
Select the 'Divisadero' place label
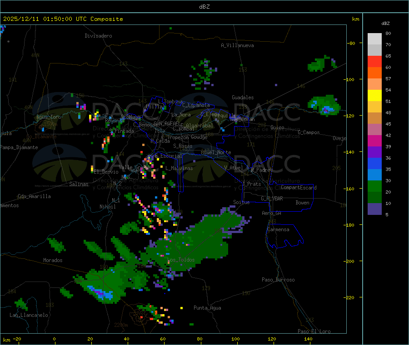click(98, 36)
